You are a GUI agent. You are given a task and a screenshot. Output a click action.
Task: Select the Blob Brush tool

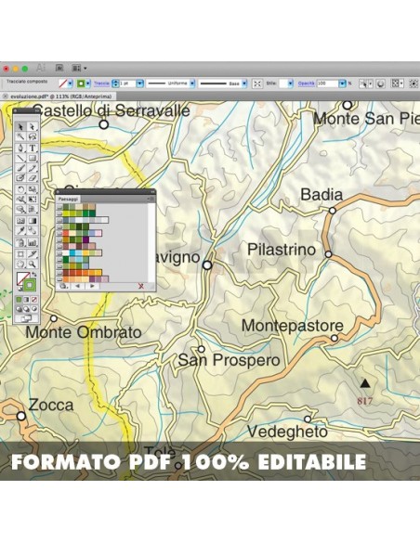20,177
